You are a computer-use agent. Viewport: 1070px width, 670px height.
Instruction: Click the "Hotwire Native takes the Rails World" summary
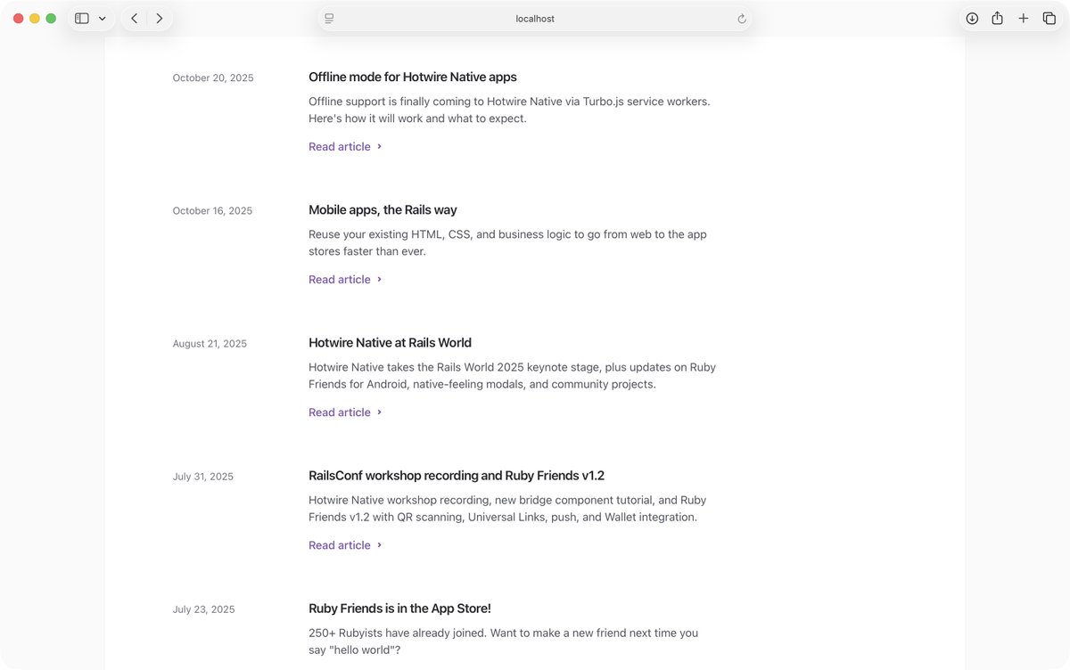point(512,375)
